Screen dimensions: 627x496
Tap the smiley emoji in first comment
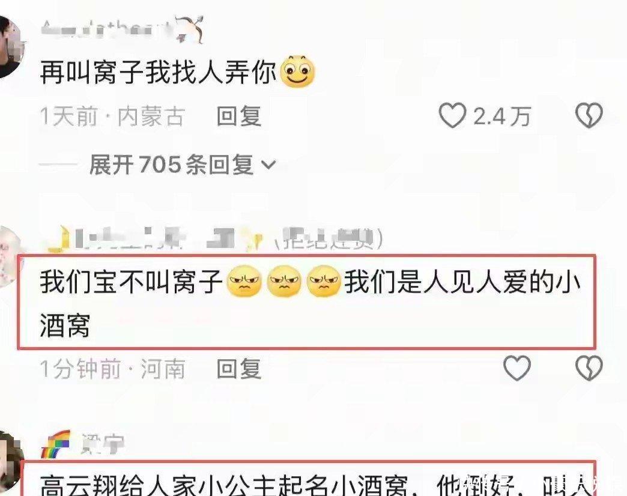tap(297, 72)
